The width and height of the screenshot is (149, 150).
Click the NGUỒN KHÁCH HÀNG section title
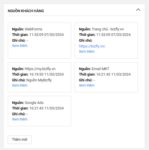pos(26,11)
